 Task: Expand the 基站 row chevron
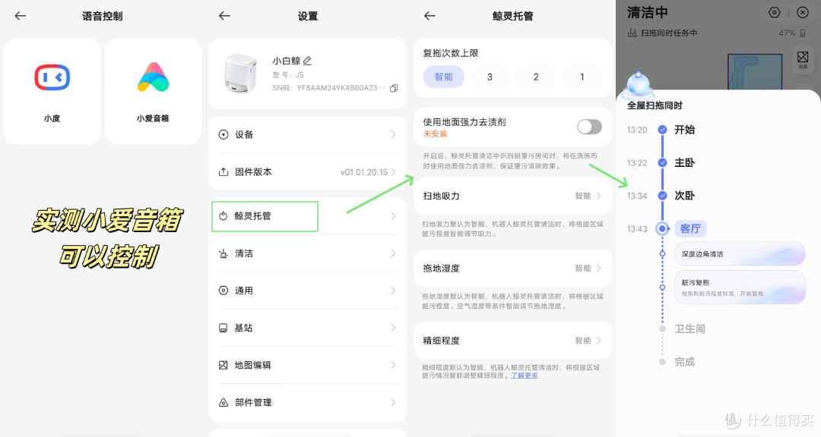pyautogui.click(x=393, y=329)
